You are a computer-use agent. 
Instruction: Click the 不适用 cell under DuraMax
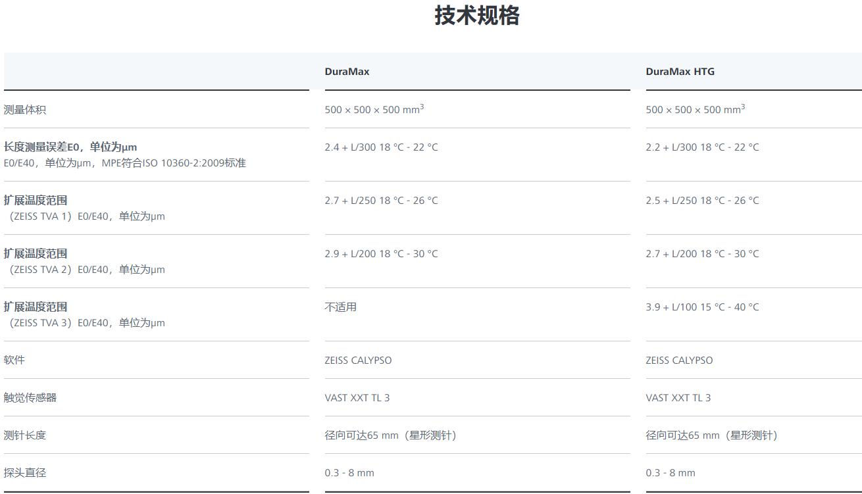tap(340, 307)
